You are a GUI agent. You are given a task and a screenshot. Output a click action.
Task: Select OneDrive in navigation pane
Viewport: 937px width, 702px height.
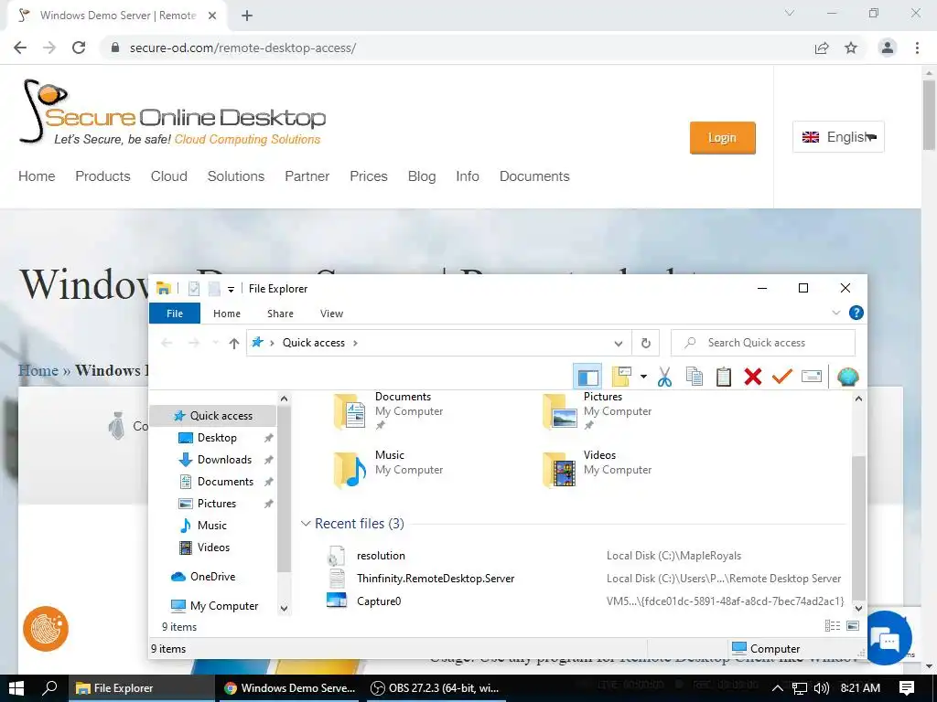tap(212, 577)
